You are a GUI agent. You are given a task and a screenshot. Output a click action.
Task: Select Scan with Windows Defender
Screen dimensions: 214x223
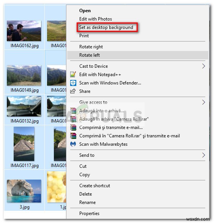pyautogui.click(x=110, y=83)
